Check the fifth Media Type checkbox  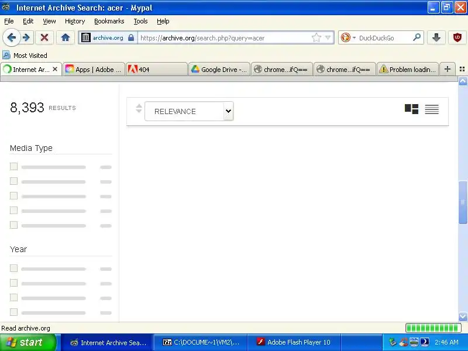click(x=13, y=225)
